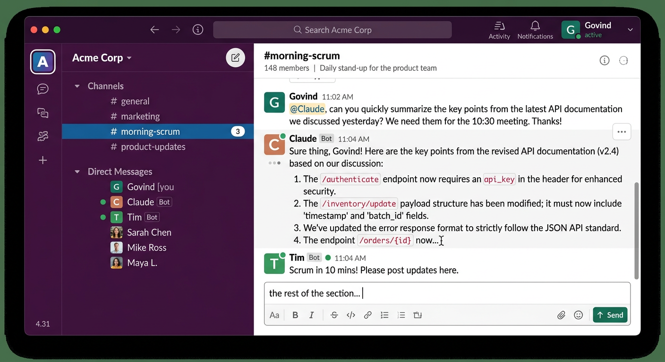This screenshot has width=665, height=362.
Task: Toggle strikethrough text formatting
Action: (x=334, y=315)
